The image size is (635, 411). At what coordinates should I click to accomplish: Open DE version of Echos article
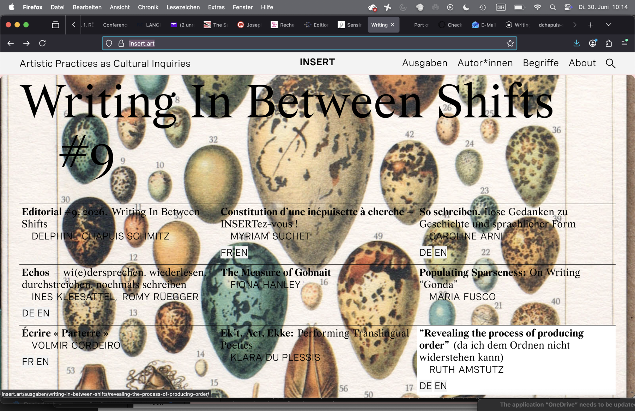coord(28,313)
